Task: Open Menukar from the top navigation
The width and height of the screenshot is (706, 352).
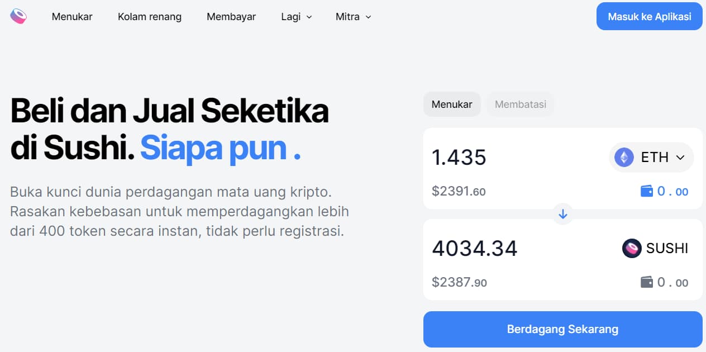Action: (72, 17)
